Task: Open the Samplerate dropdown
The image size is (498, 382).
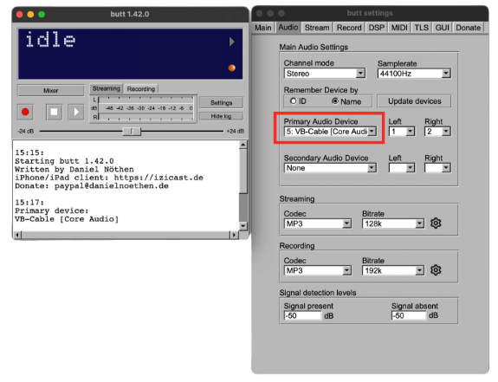Action: (x=414, y=74)
